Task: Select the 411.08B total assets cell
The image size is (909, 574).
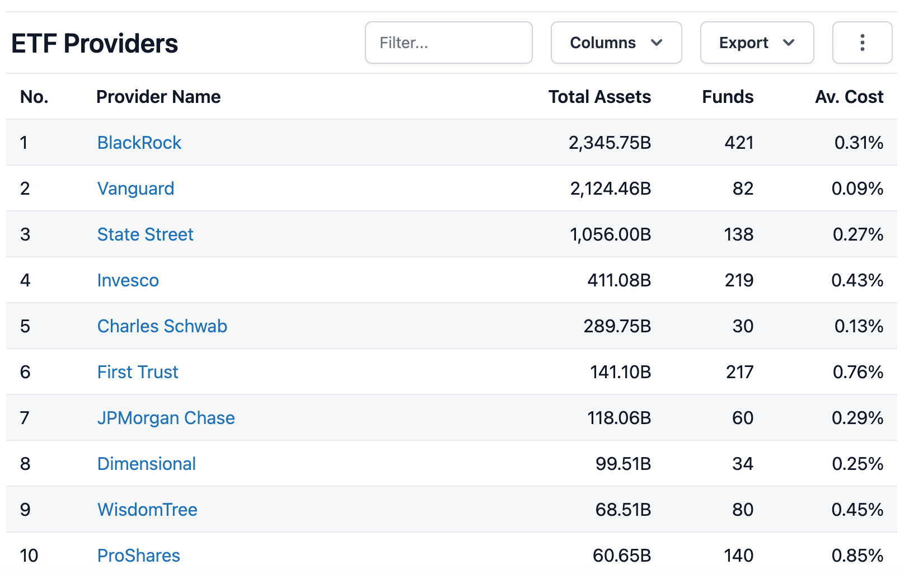Action: click(619, 280)
